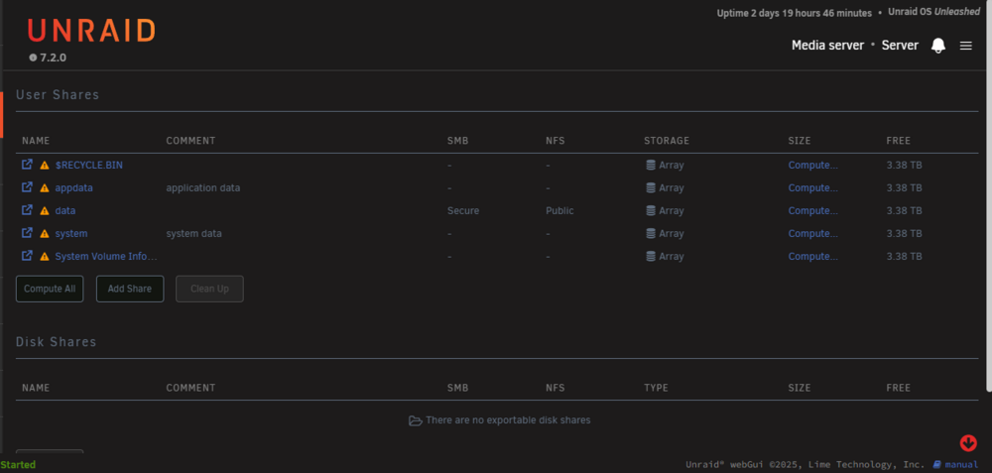Viewport: 992px width, 473px height.
Task: Click the version info icon beside 7.2.0
Action: coord(33,58)
